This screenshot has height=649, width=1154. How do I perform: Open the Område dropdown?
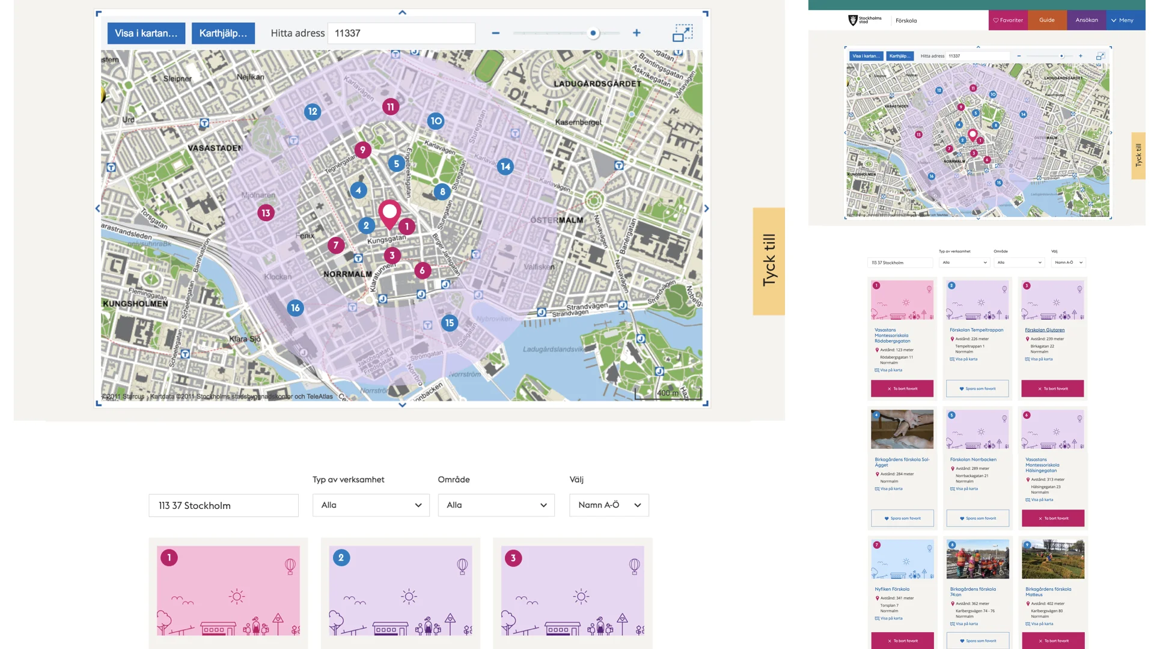tap(496, 505)
